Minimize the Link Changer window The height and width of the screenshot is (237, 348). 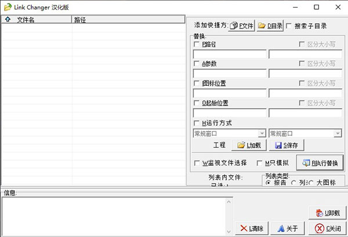295,7
